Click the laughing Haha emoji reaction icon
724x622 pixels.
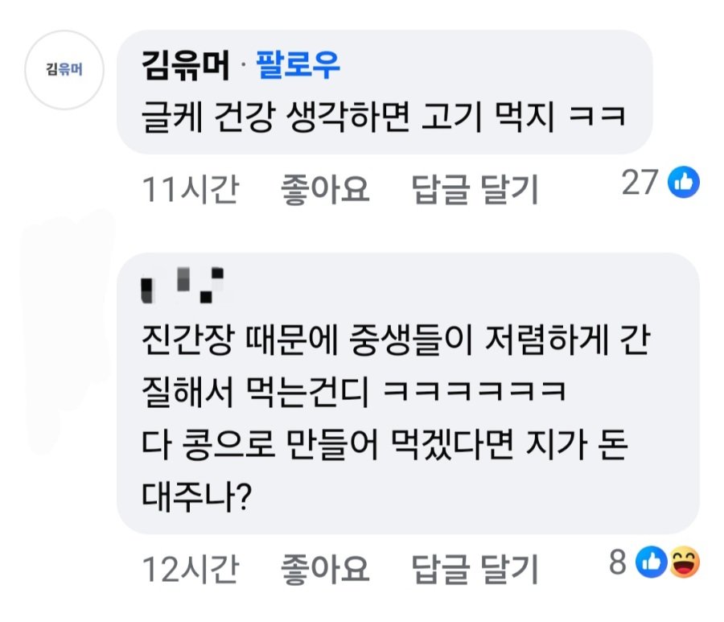click(684, 563)
